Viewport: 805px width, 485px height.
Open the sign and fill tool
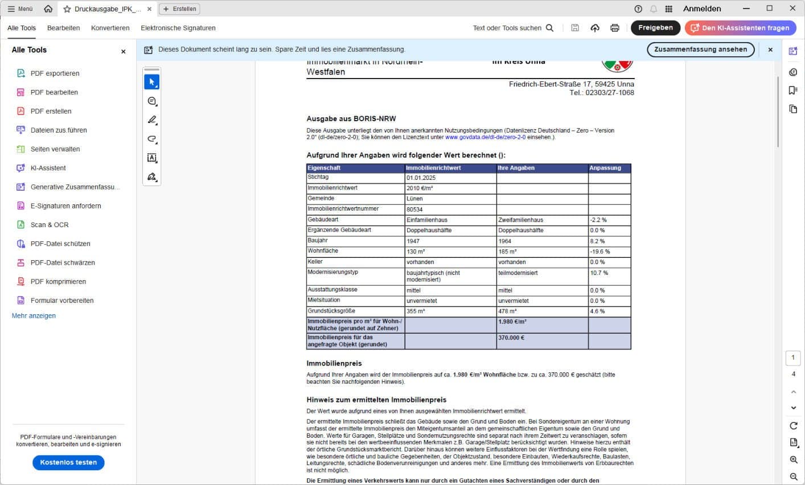[x=151, y=177]
